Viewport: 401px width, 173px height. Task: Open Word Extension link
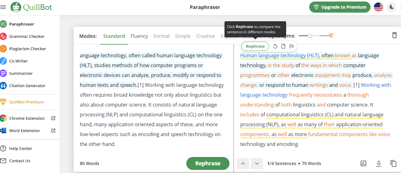point(24,131)
